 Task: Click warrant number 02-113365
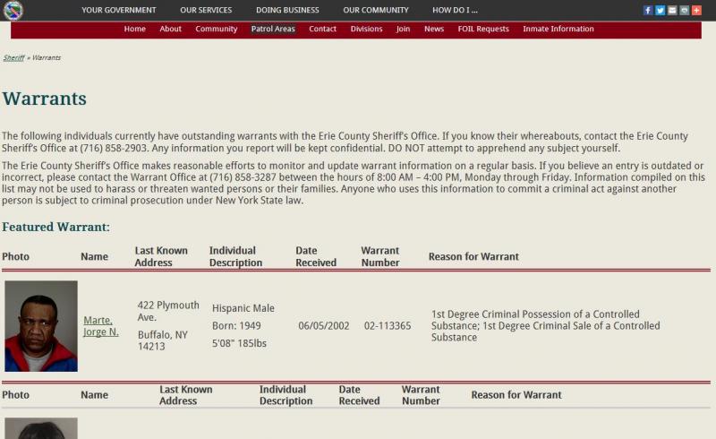point(388,325)
